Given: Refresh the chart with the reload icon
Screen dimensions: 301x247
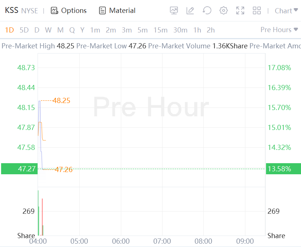Looking at the screenshot, I should 207,11.
